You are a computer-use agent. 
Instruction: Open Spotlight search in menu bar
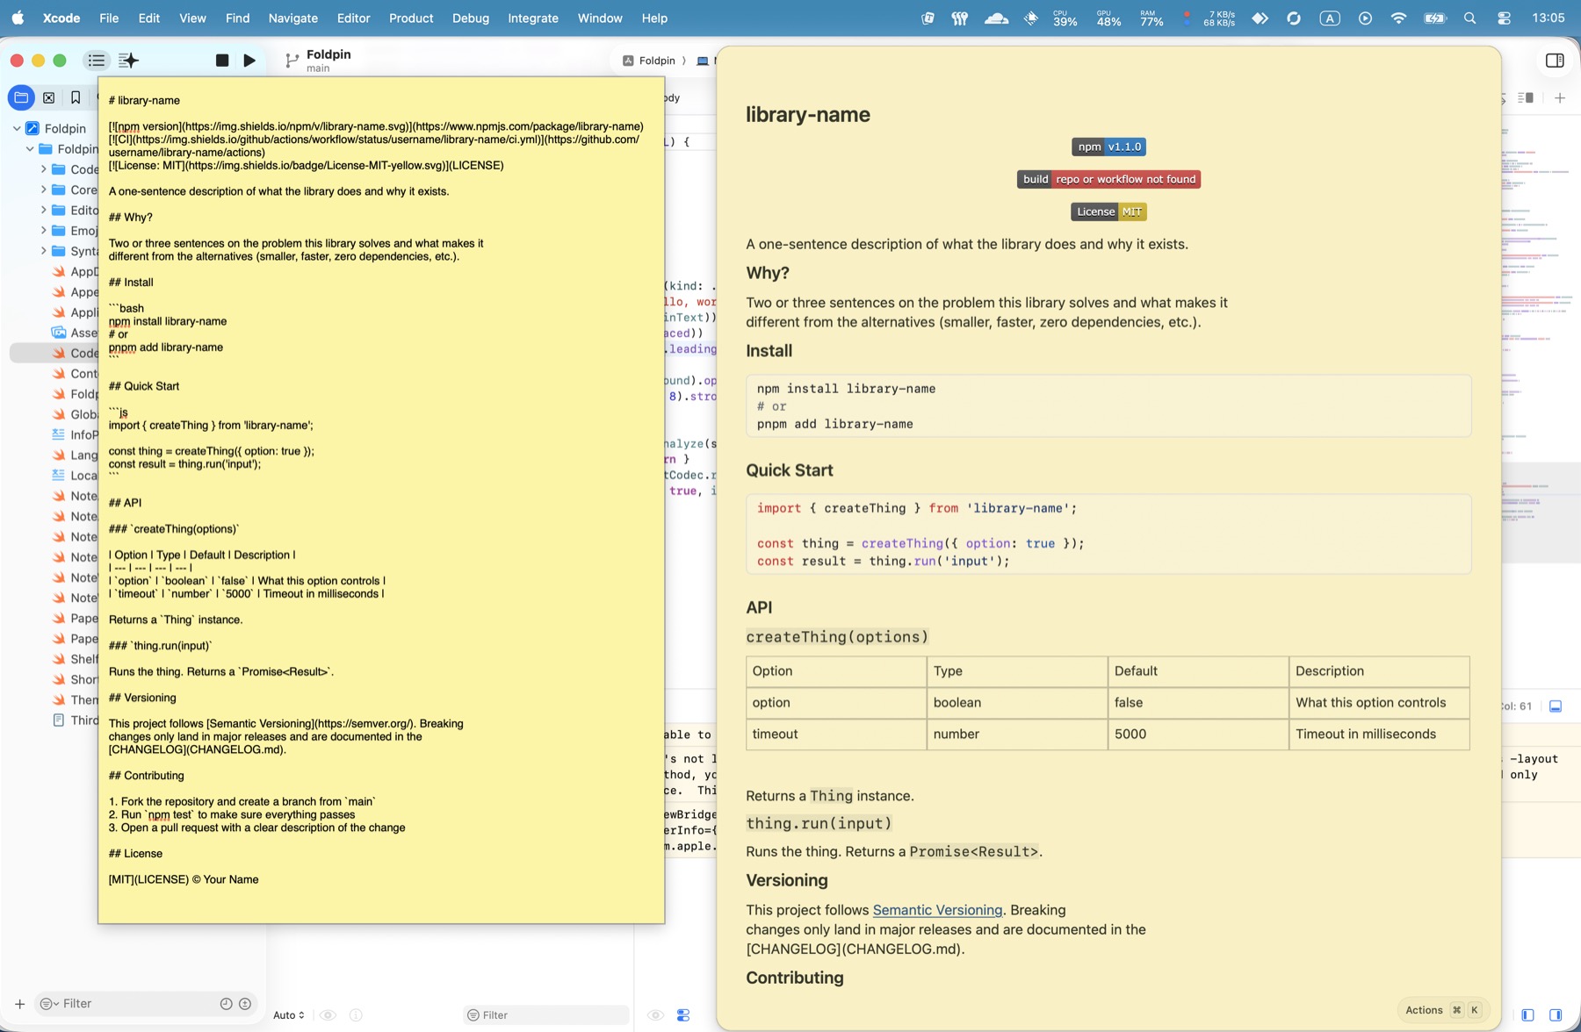1469,18
